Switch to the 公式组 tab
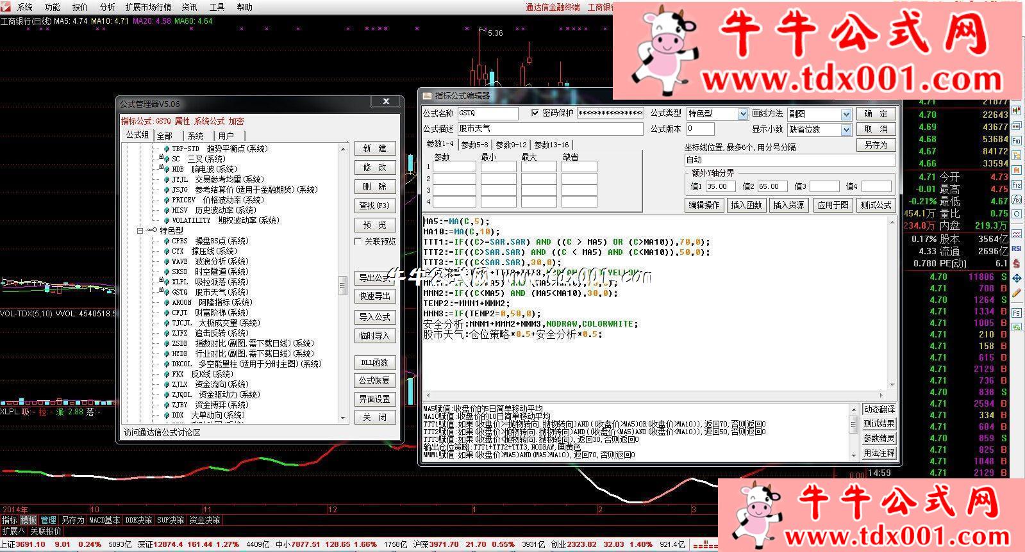This screenshot has height=552, width=1025. 138,134
